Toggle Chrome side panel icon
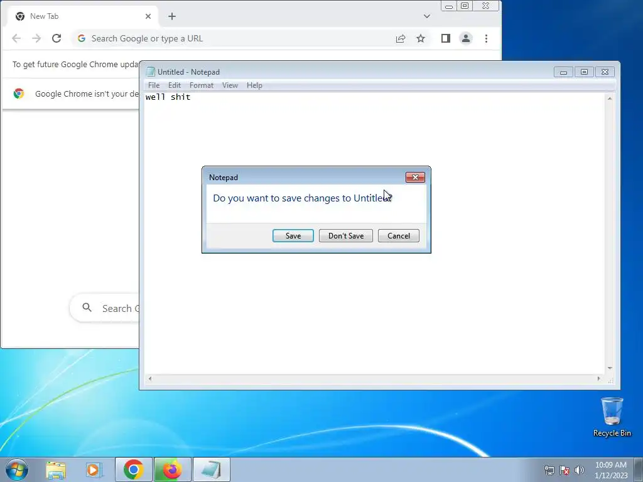 tap(446, 38)
